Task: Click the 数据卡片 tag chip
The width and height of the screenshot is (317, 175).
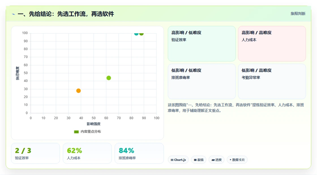Action: click(x=237, y=160)
